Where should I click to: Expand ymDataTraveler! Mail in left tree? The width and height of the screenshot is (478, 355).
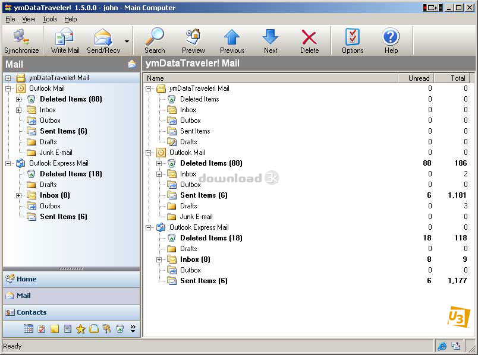pyautogui.click(x=8, y=78)
